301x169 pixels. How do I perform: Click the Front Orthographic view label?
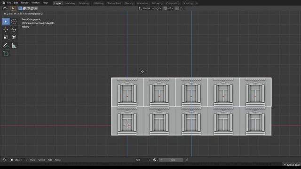coord(31,19)
